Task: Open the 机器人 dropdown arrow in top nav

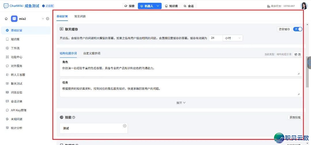Action: pyautogui.click(x=158, y=6)
